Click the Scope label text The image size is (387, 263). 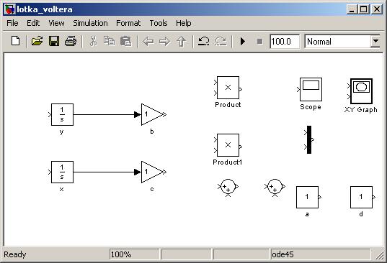pos(311,107)
